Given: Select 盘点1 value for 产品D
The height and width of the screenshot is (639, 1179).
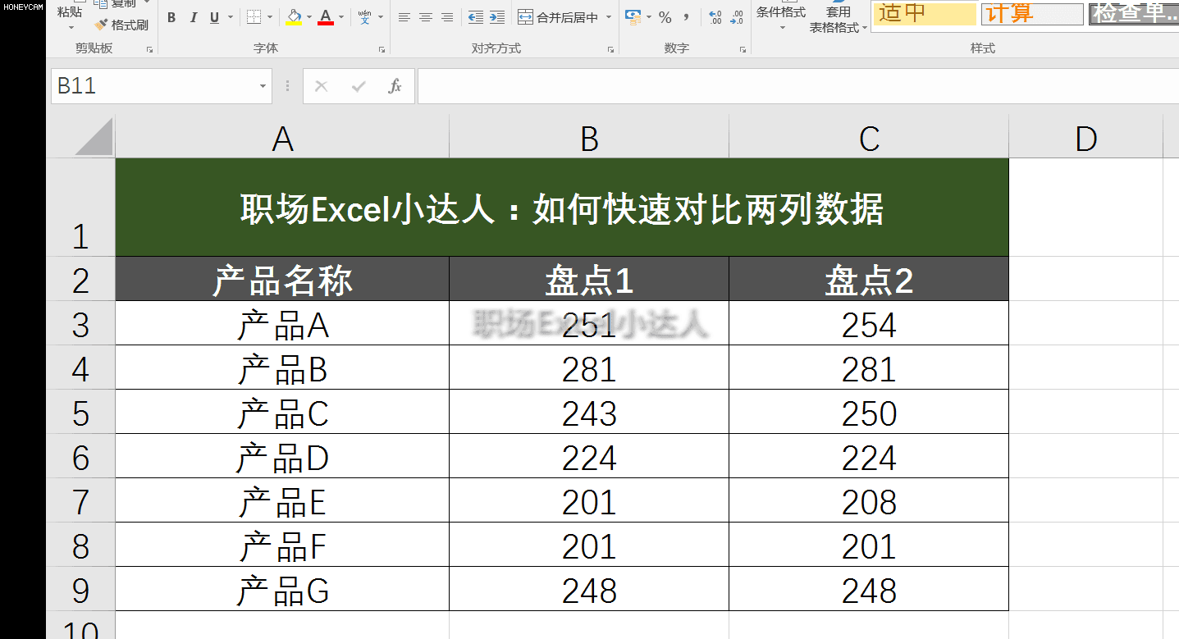Looking at the screenshot, I should tap(589, 457).
